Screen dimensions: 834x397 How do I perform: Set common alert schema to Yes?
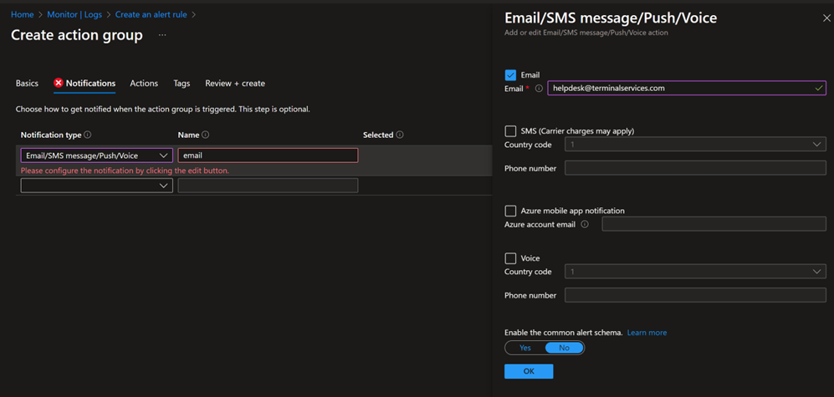click(x=525, y=348)
